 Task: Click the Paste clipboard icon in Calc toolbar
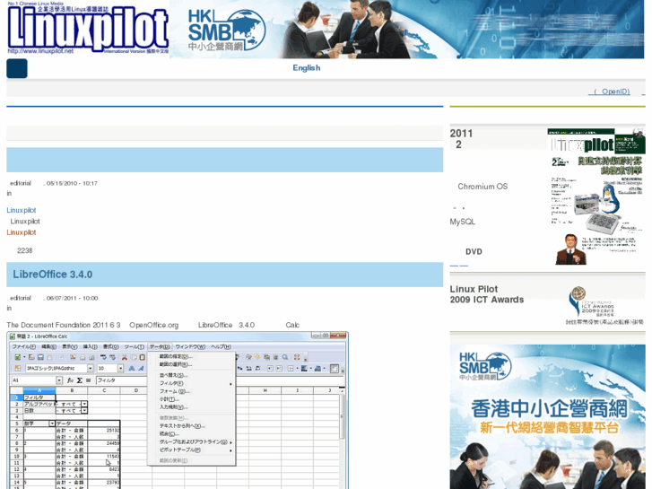(143, 357)
